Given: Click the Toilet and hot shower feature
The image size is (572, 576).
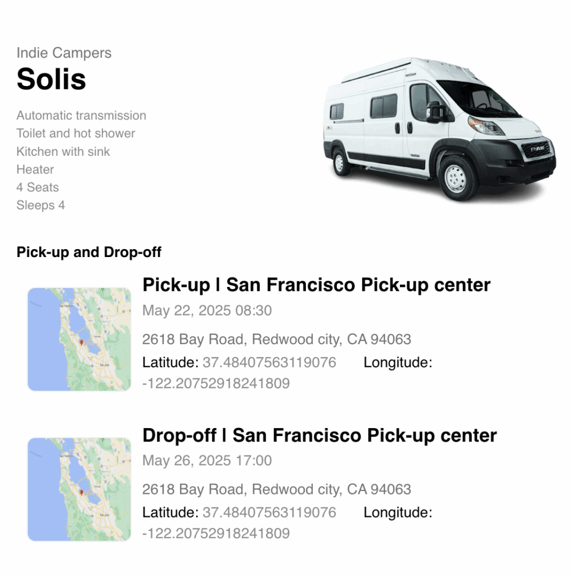Looking at the screenshot, I should coord(76,133).
